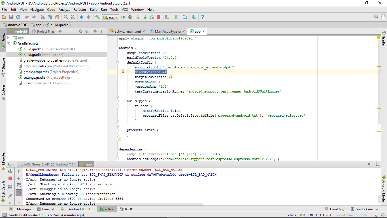
Task: Run the app using the green Run icon
Action: point(124,17)
